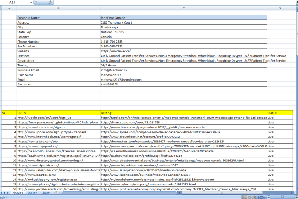Click the medevac2017@yandex.com email cell
The width and height of the screenshot is (298, 199).
tap(183, 80)
